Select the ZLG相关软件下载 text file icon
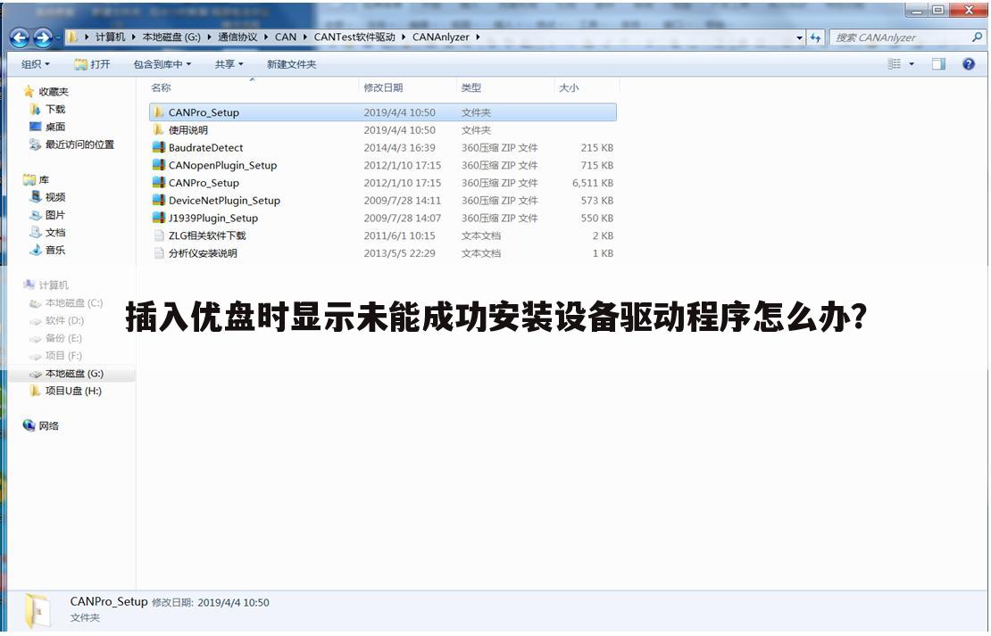Screen dimensions: 991x636 pyautogui.click(x=159, y=236)
